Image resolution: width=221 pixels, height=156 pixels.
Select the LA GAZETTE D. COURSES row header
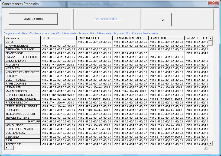click(x=22, y=57)
